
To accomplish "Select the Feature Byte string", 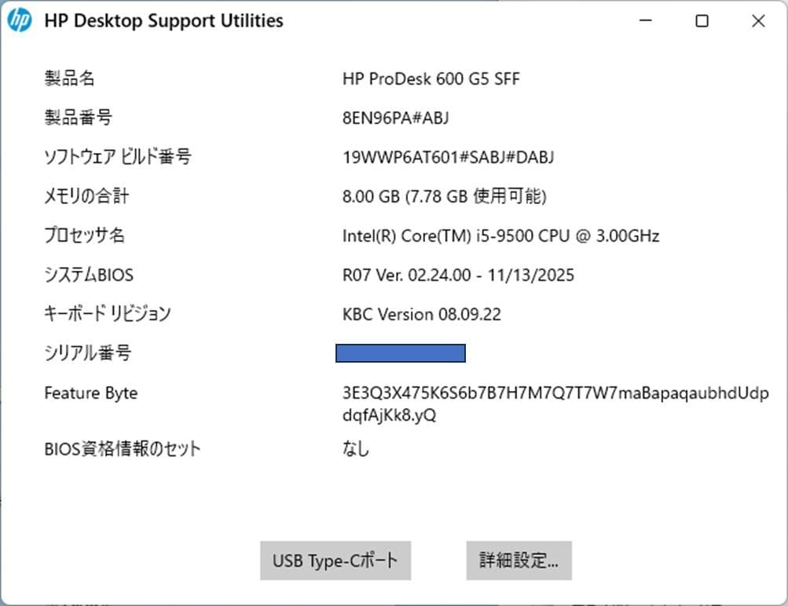I will coord(555,392).
